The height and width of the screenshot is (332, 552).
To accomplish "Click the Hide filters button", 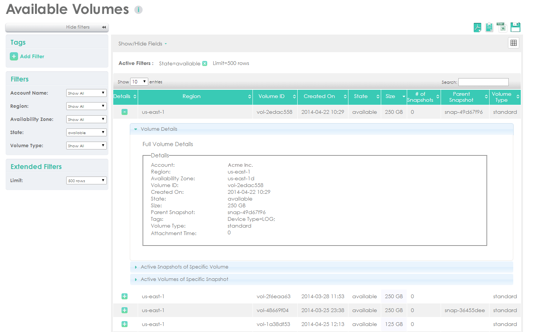I will [57, 27].
